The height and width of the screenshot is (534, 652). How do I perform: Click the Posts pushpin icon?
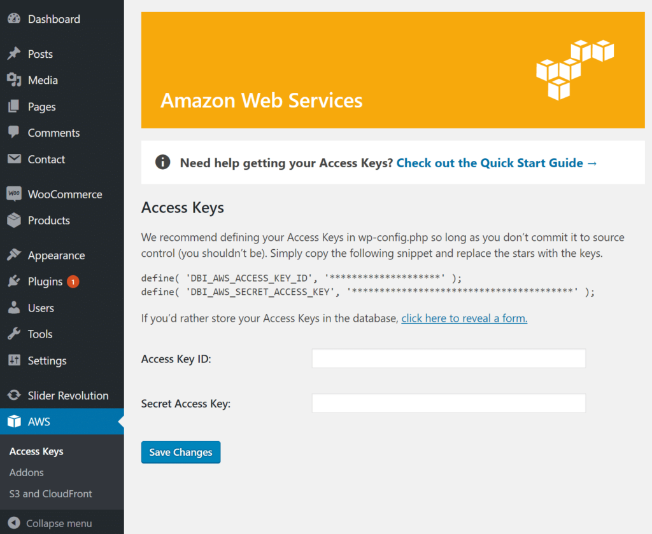(x=14, y=54)
